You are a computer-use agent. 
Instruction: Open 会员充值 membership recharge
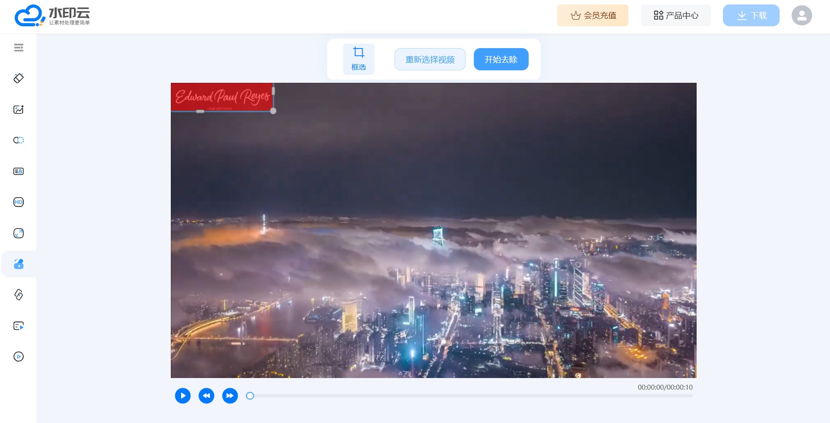pos(592,16)
